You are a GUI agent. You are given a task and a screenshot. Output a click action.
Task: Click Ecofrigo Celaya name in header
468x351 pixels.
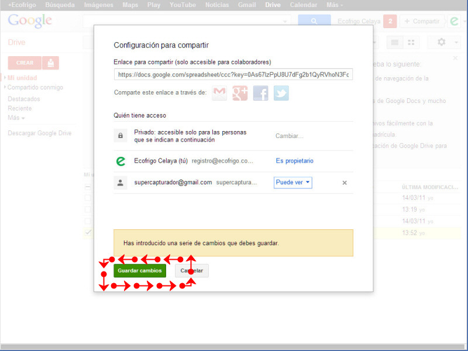359,21
